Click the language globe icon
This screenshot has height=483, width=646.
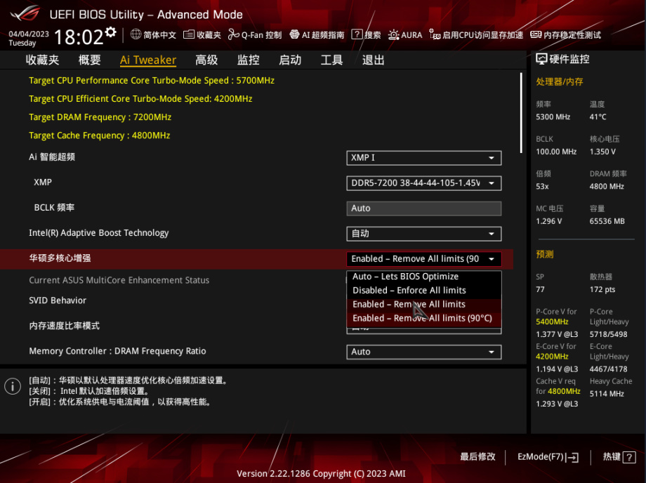pyautogui.click(x=136, y=34)
